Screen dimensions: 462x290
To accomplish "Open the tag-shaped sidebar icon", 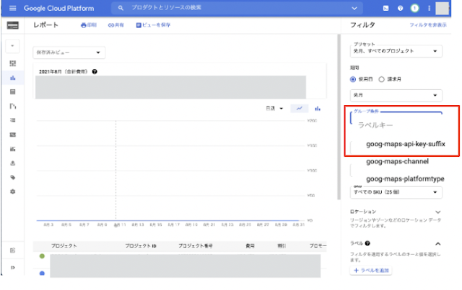I will point(13,178).
